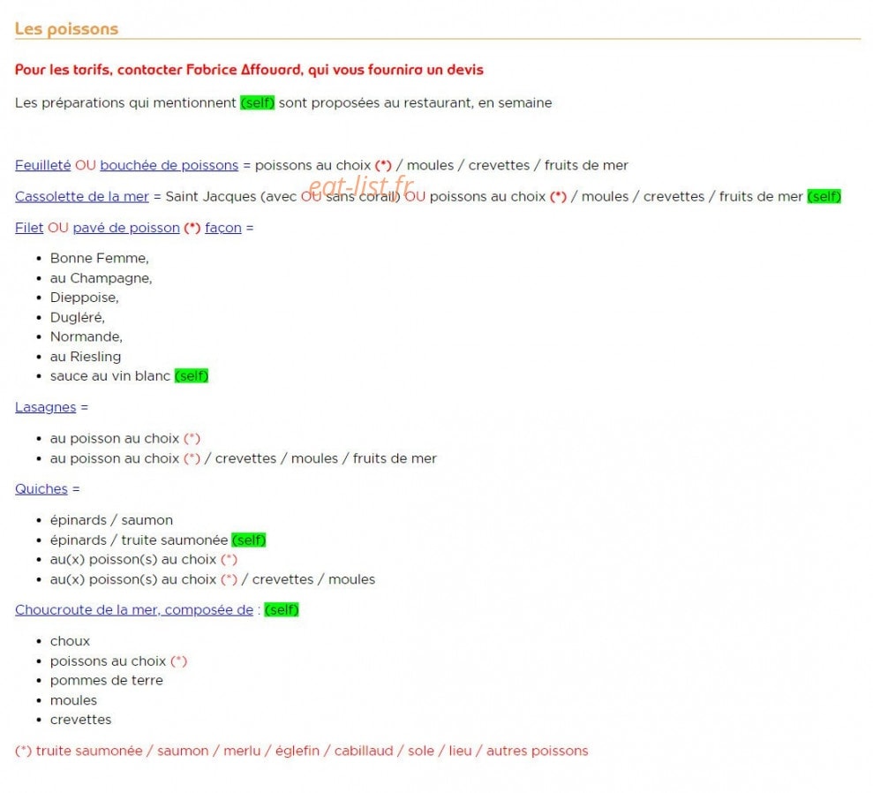Click the footnote listing truite saumonée / saumon
The width and height of the screenshot is (873, 793).
click(x=302, y=751)
